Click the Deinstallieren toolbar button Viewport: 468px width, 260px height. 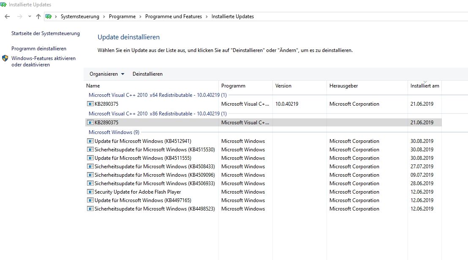[147, 74]
